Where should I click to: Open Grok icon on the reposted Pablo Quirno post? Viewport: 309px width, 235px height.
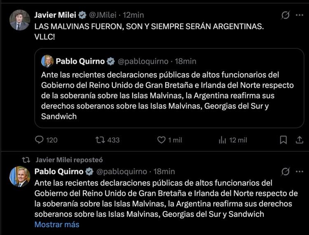coord(285,172)
